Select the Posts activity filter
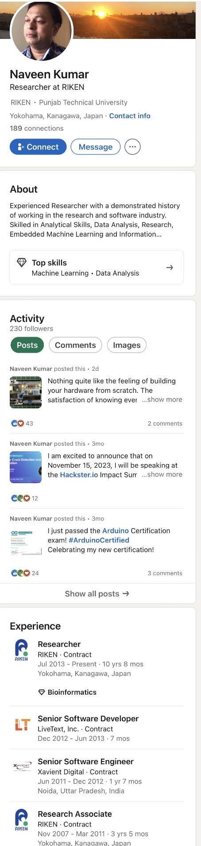The width and height of the screenshot is (201, 846). click(27, 345)
